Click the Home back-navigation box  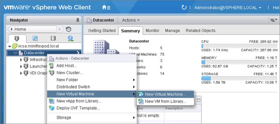tap(32, 29)
